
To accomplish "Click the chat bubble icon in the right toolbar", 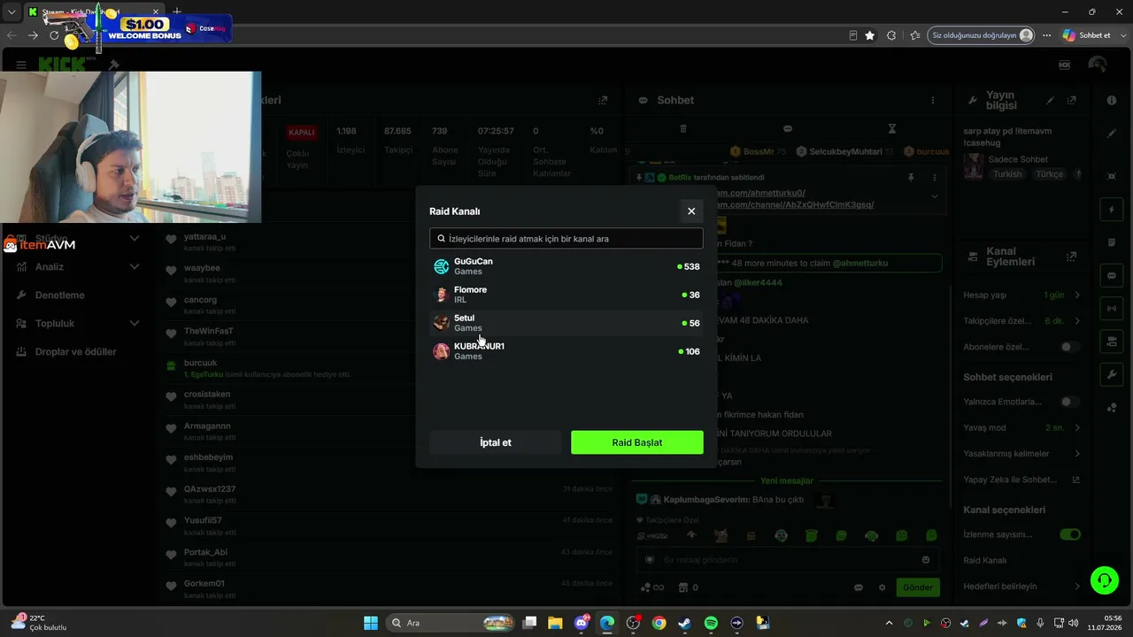I will (1112, 275).
